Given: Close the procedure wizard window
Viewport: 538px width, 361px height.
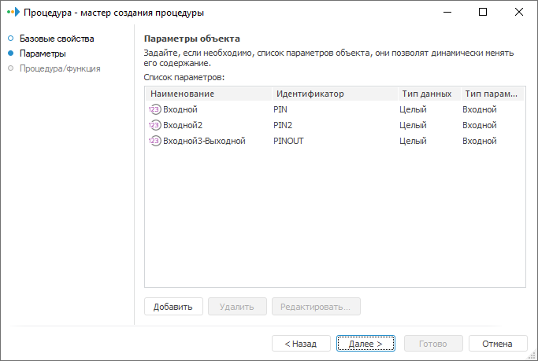Looking at the screenshot, I should [x=519, y=13].
